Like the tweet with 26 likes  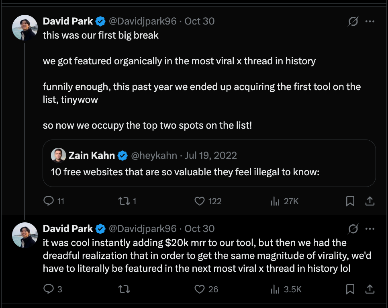point(200,289)
